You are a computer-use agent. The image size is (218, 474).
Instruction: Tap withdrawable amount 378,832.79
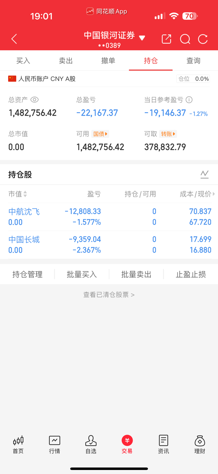(165, 147)
